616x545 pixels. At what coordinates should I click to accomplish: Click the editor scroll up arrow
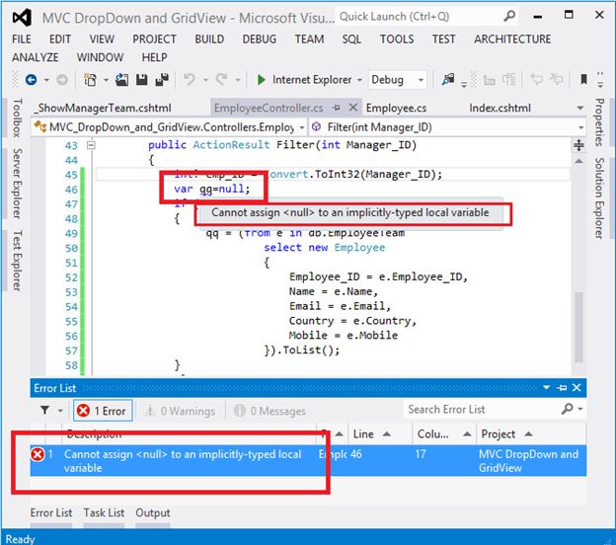(578, 161)
